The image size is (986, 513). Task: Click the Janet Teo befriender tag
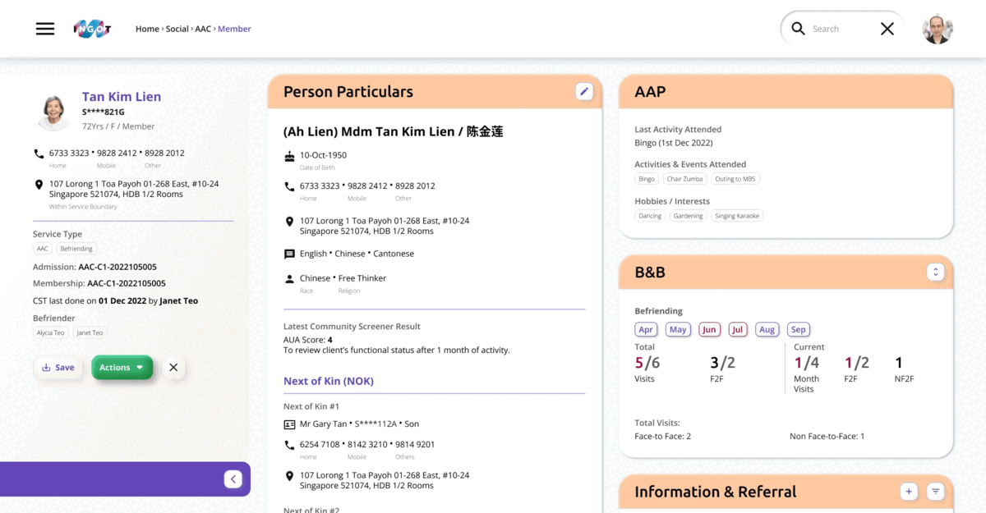point(90,332)
